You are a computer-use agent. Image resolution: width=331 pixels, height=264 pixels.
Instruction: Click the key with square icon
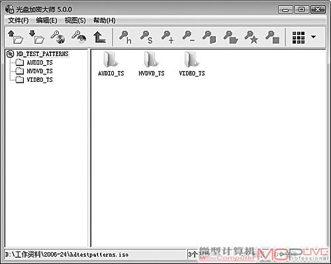(x=273, y=37)
